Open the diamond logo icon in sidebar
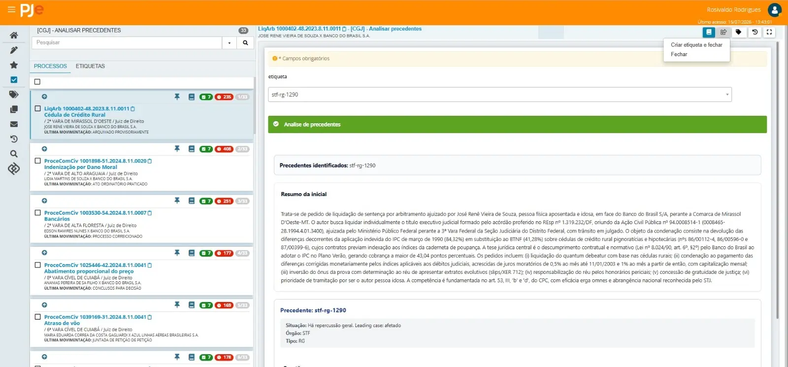788x367 pixels. (x=14, y=168)
